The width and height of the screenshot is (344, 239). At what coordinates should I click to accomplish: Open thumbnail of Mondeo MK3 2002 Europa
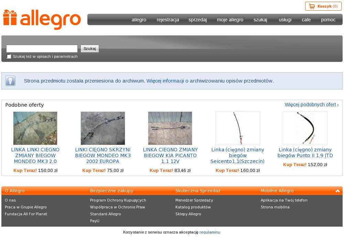coord(103,128)
